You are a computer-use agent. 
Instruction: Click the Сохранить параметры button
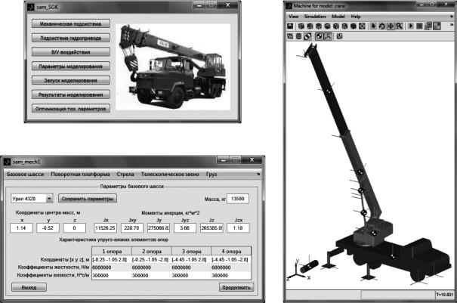89,198
